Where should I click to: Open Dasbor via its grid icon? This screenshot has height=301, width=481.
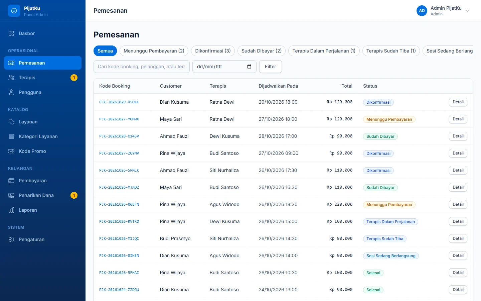[x=11, y=33]
